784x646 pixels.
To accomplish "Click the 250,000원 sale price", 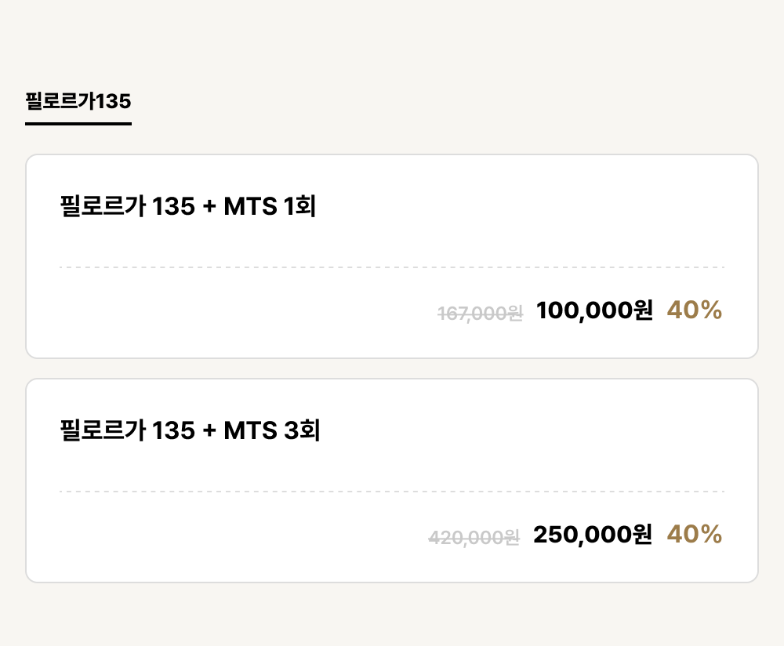I will pos(593,534).
